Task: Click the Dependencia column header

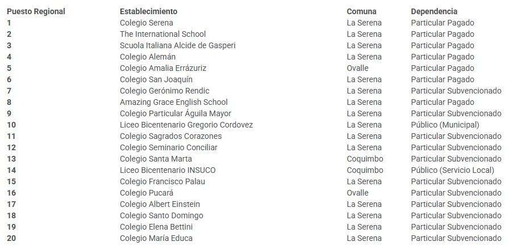Action: click(x=434, y=11)
